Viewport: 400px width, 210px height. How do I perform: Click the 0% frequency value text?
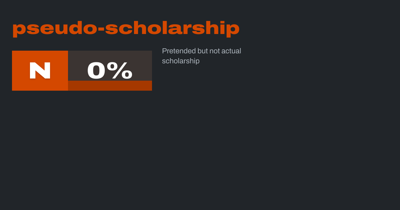point(110,71)
